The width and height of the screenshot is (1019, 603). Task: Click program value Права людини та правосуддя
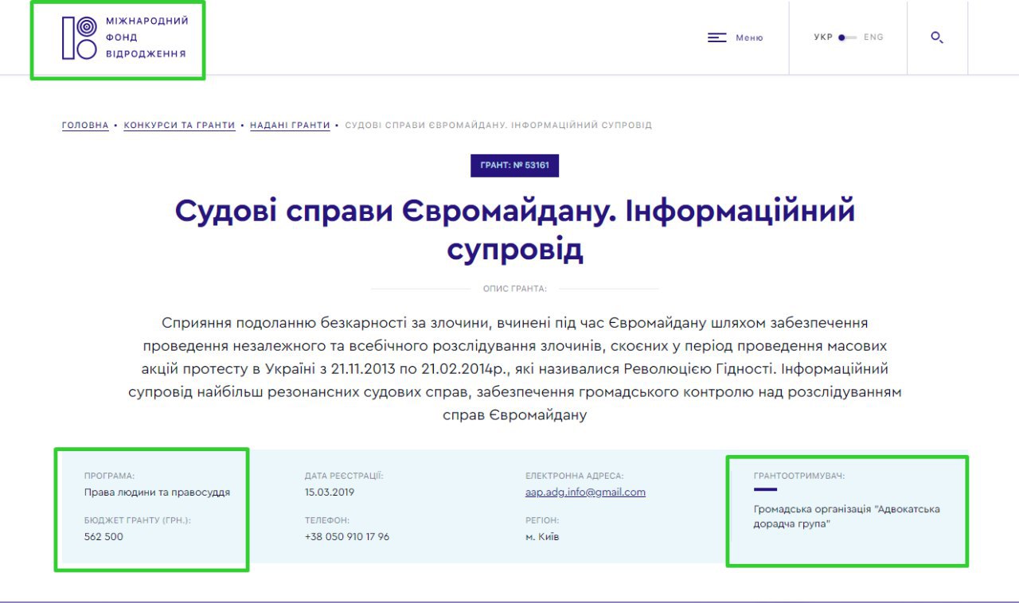point(157,492)
